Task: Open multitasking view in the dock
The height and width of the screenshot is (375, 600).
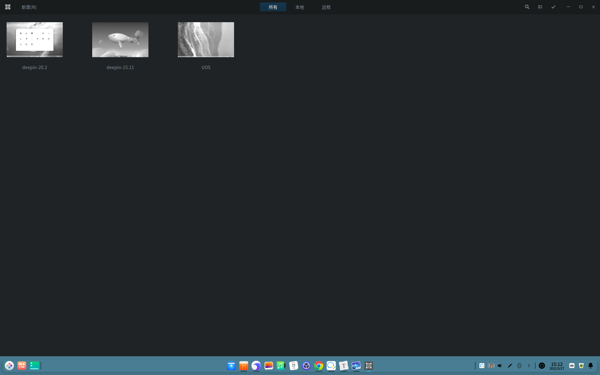Action: click(22, 365)
